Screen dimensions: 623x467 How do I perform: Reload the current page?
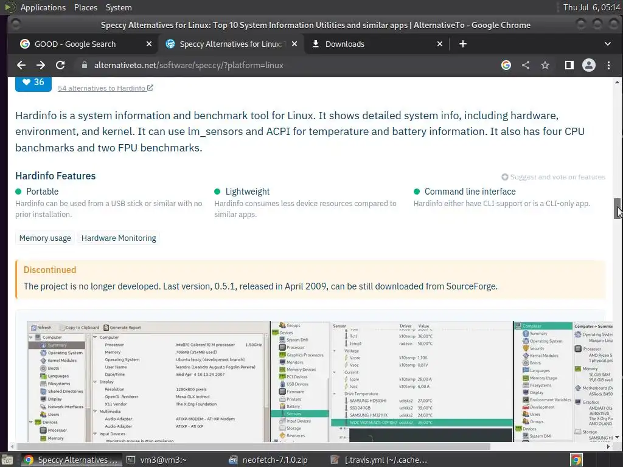coord(60,65)
